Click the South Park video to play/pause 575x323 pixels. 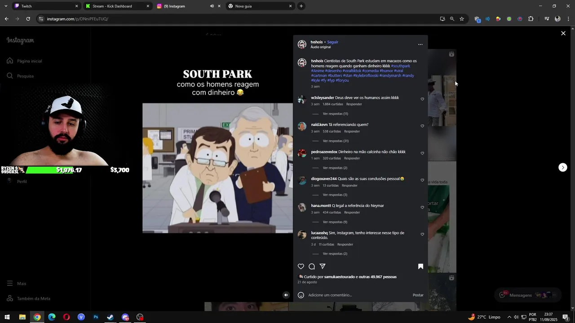[217, 168]
